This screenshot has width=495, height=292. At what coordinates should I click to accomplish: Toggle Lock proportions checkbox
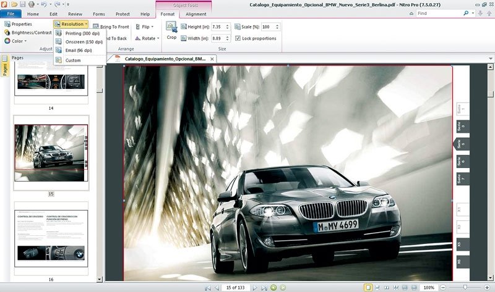238,38
